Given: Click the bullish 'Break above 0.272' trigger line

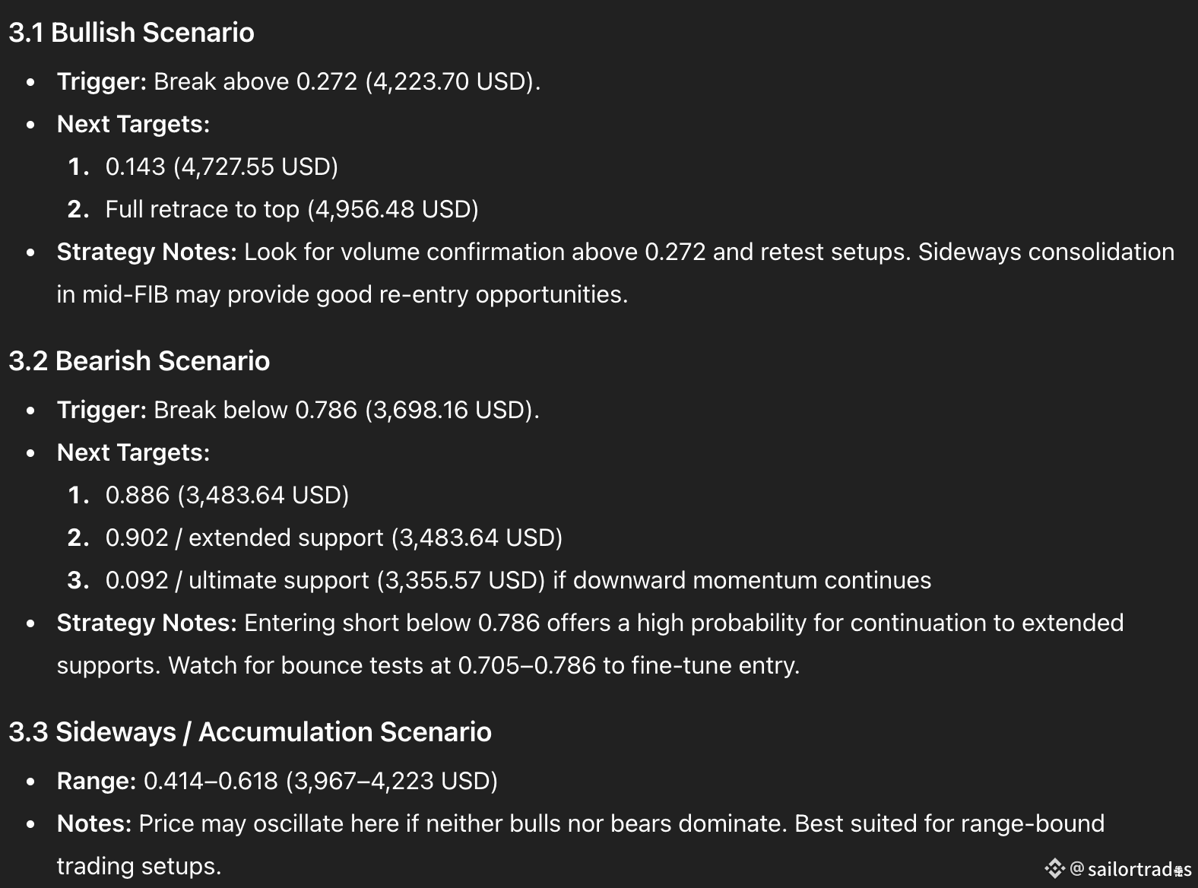Looking at the screenshot, I should (298, 81).
